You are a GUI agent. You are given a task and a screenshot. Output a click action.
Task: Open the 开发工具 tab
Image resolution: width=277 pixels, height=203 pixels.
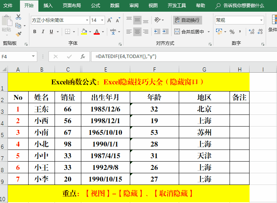tap(177, 6)
